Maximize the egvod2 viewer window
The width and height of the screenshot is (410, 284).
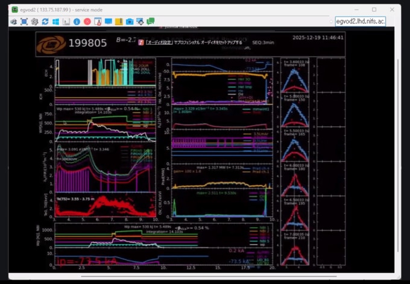(374, 9)
